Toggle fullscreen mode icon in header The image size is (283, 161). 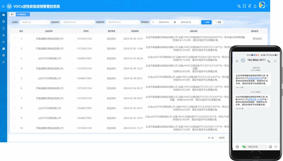244,6
